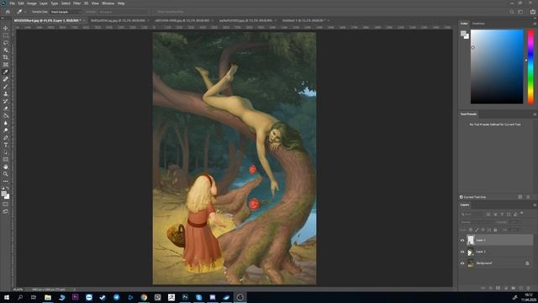
Task: Select the Hand tool
Action: (x=6, y=167)
